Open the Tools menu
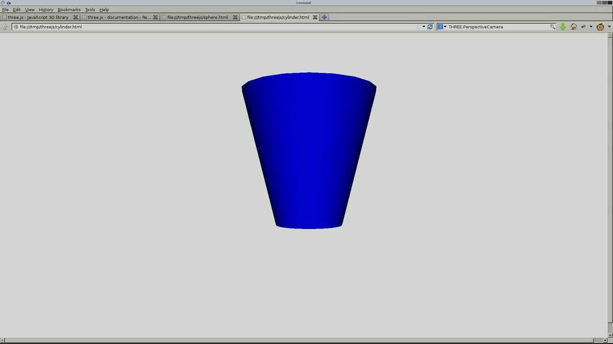 tap(90, 10)
